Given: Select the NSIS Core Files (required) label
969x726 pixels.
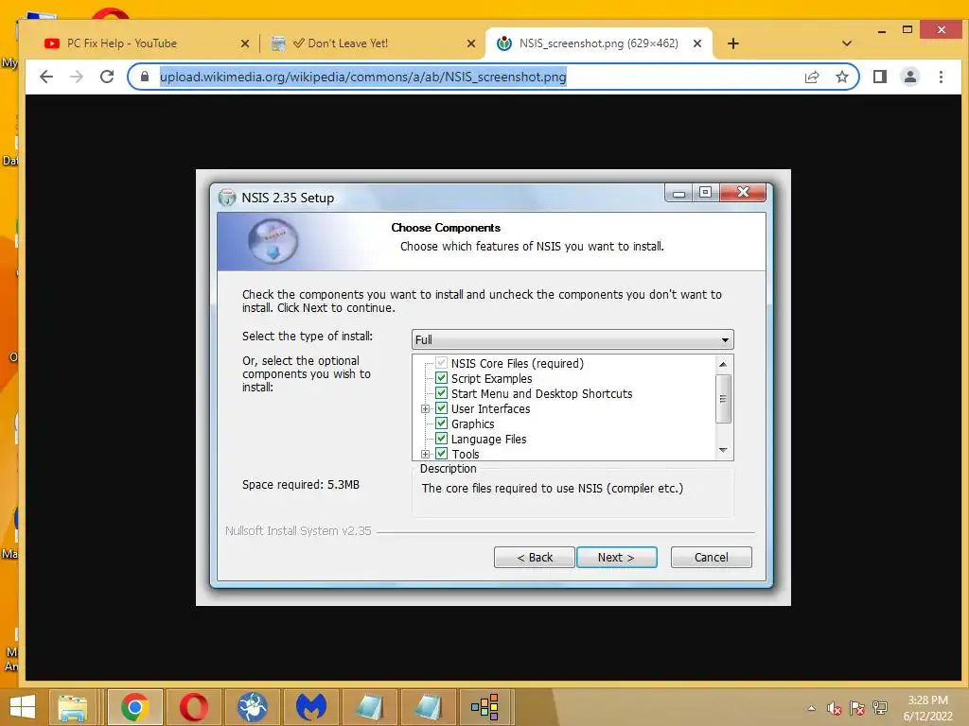Looking at the screenshot, I should pyautogui.click(x=518, y=364).
